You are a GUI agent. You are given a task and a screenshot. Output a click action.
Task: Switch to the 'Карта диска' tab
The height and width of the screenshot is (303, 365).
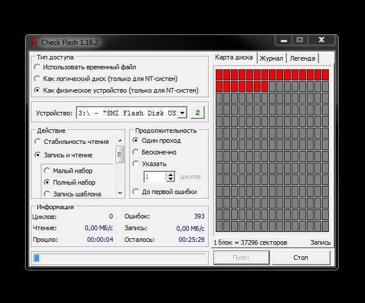coord(234,58)
